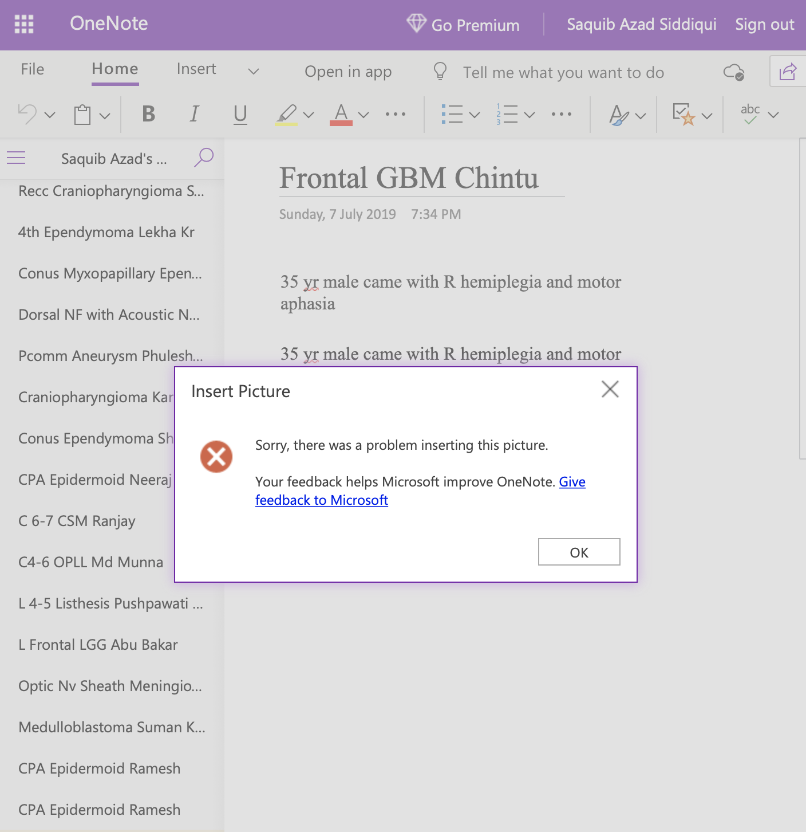The height and width of the screenshot is (832, 806).
Task: Search notebook with magnifier icon
Action: coord(204,157)
